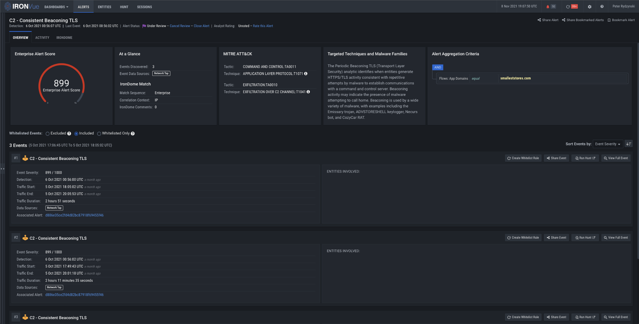Click info icon beside Application Layer Protocol T1071
Viewport: 639px width, 324px height.
tap(306, 74)
